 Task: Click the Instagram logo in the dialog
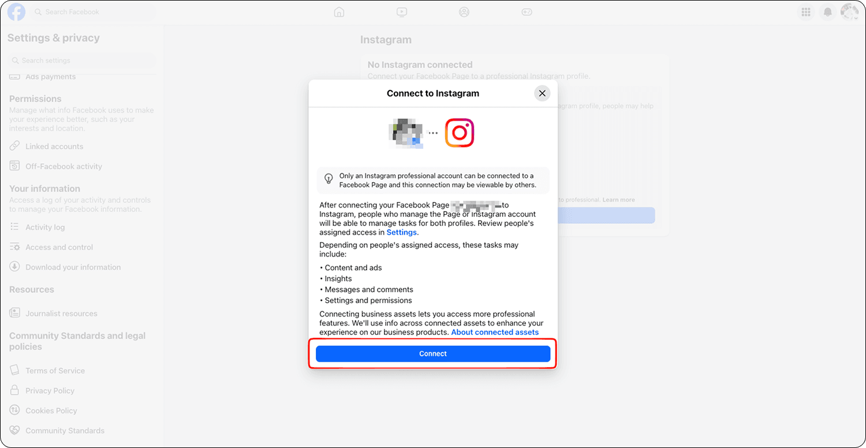460,133
